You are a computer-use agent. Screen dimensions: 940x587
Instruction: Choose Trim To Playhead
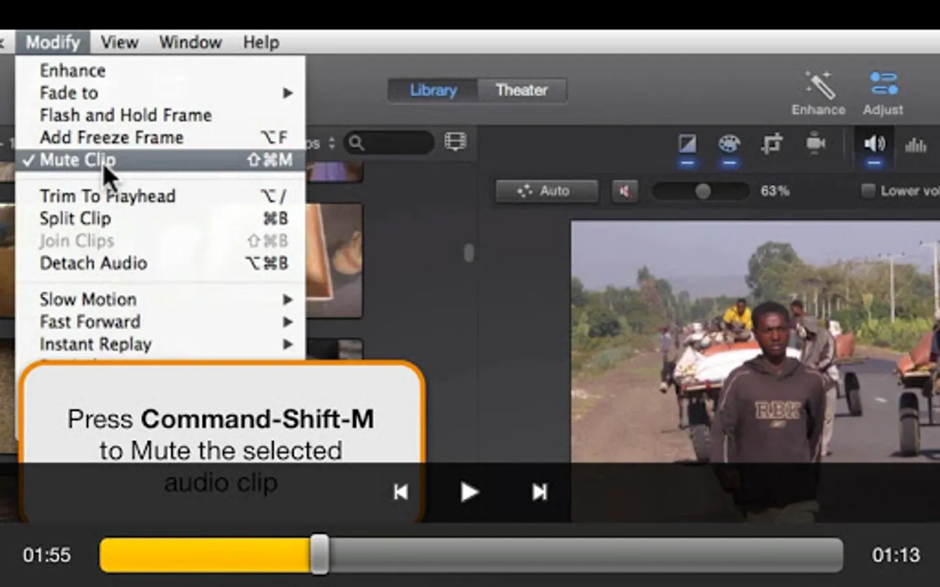160,196
